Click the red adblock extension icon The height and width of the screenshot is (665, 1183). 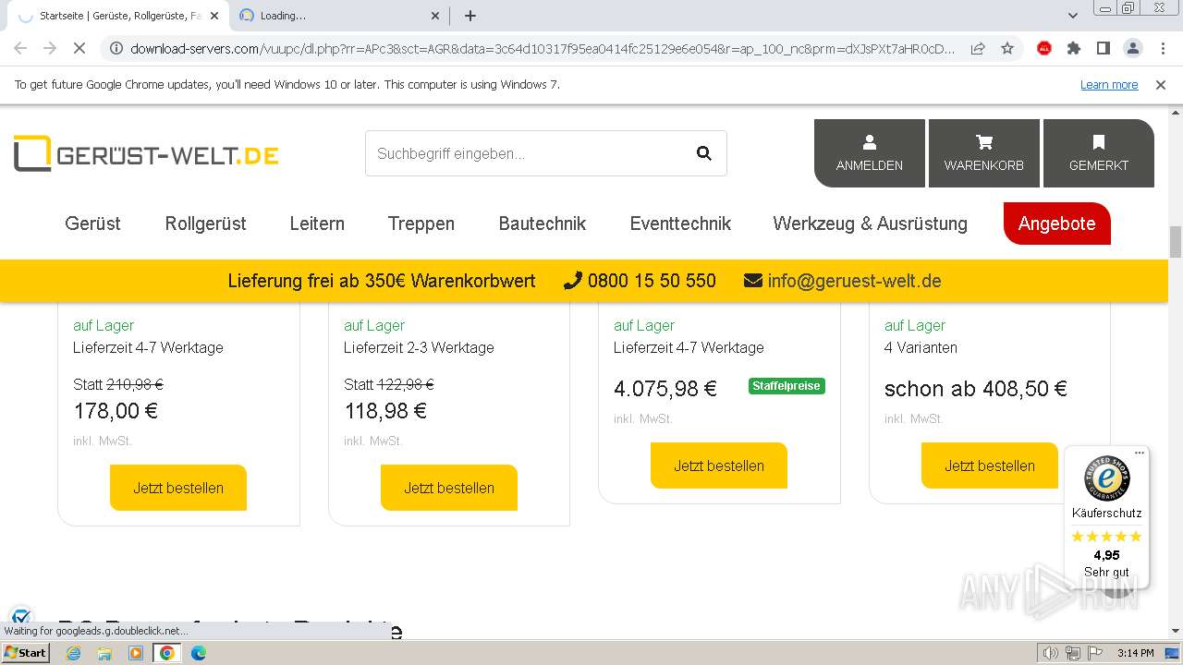pyautogui.click(x=1044, y=48)
